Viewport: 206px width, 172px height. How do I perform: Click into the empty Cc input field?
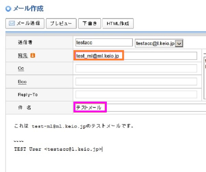coord(136,68)
